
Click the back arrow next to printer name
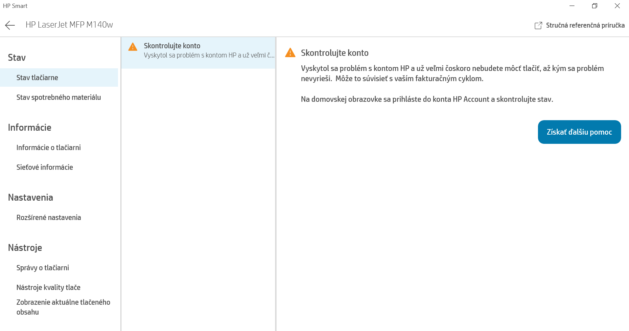pyautogui.click(x=10, y=25)
